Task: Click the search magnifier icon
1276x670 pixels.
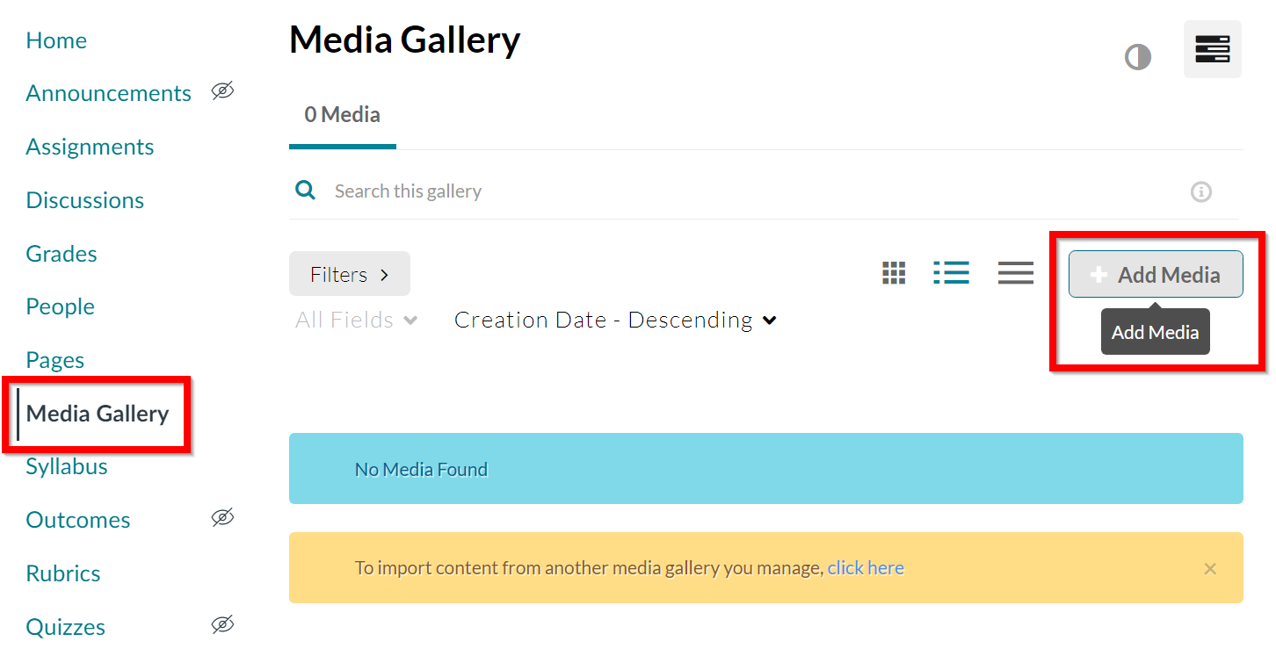Action: tap(306, 191)
